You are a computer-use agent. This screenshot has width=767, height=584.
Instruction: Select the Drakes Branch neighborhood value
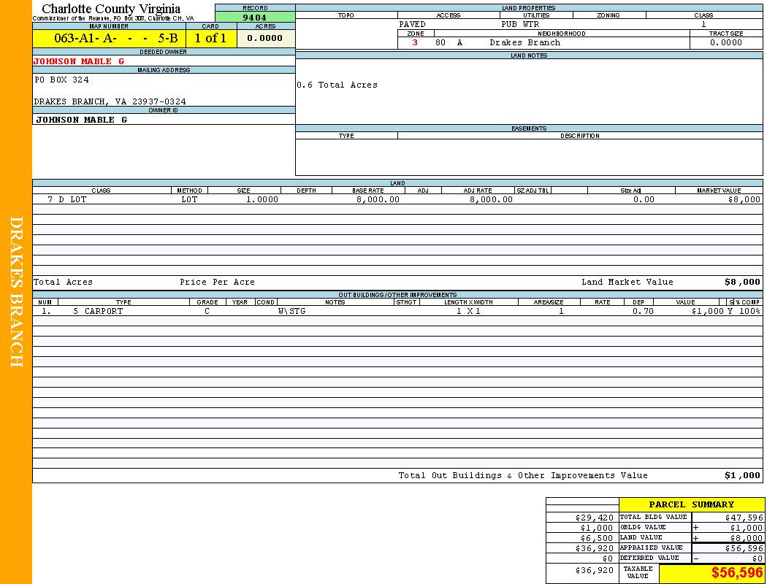tap(524, 42)
